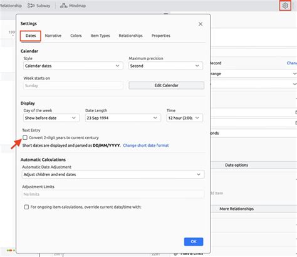Go to the Relationships tab
Viewport: 297px width, 257px height.
[130, 36]
